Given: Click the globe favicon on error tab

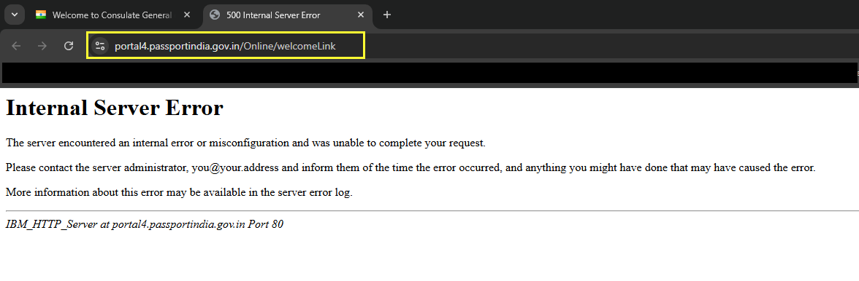Looking at the screenshot, I should point(215,15).
